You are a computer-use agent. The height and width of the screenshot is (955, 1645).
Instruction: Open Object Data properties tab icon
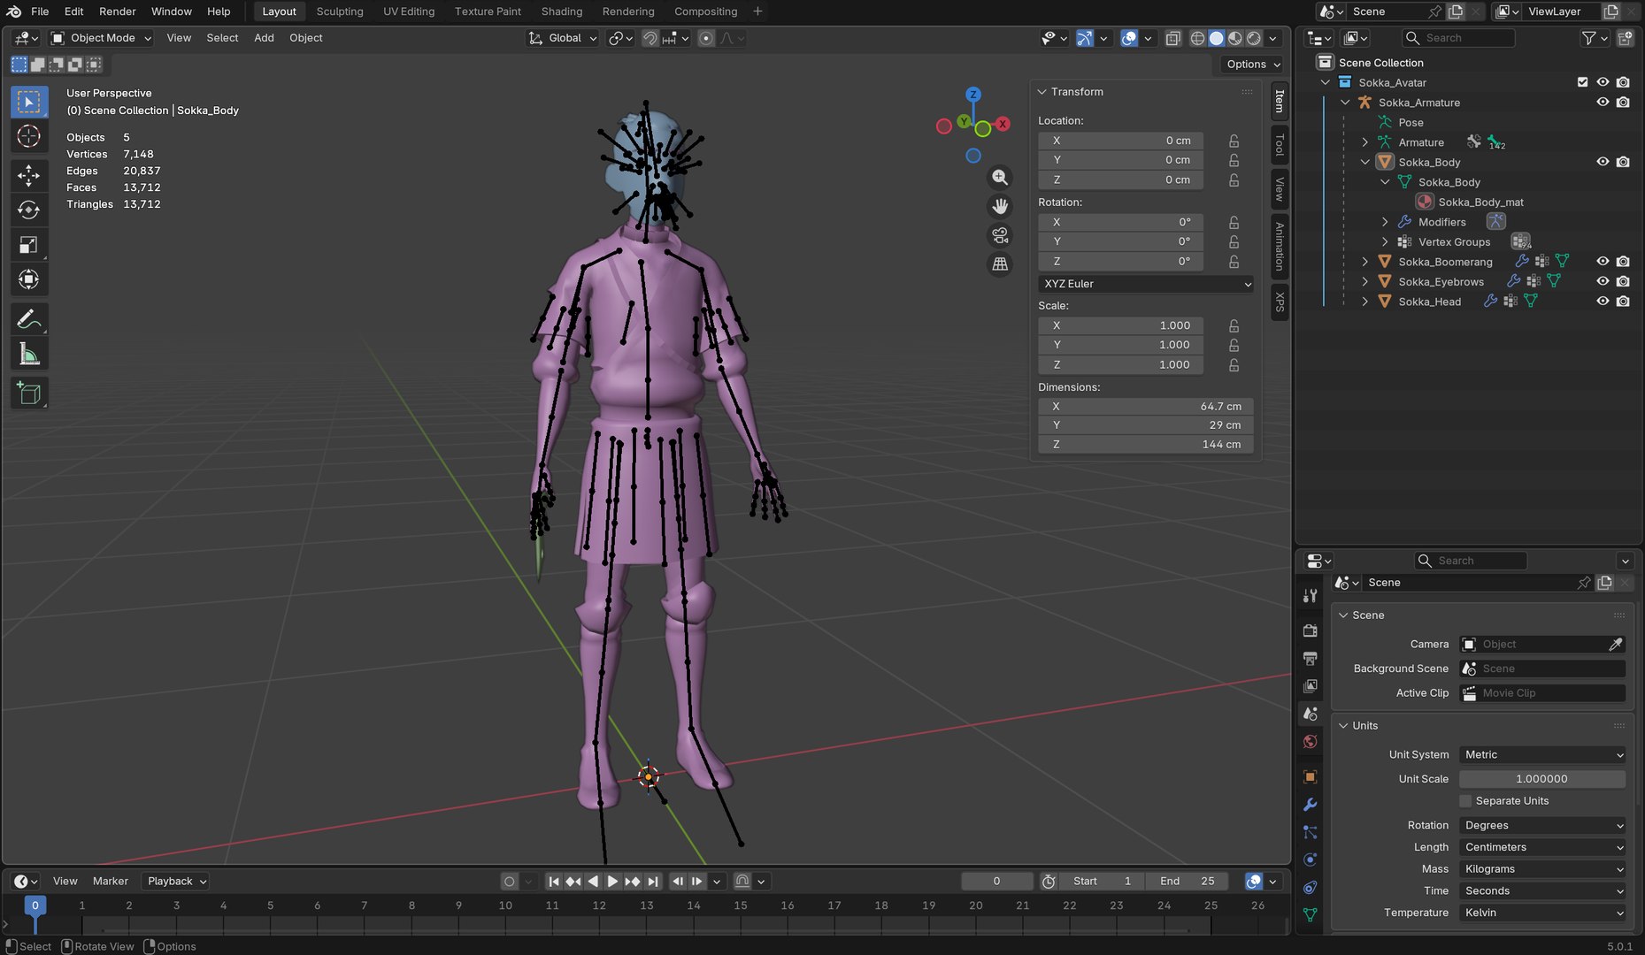pos(1310,915)
